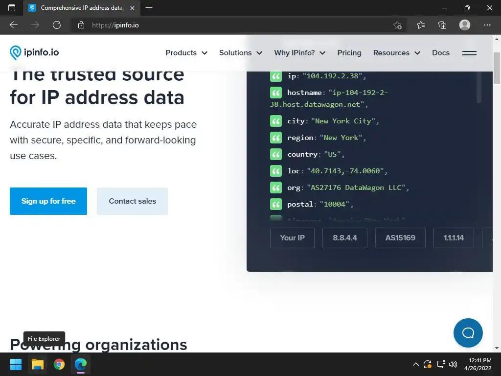
Task: Click the quote icon beside org field
Action: point(276,188)
